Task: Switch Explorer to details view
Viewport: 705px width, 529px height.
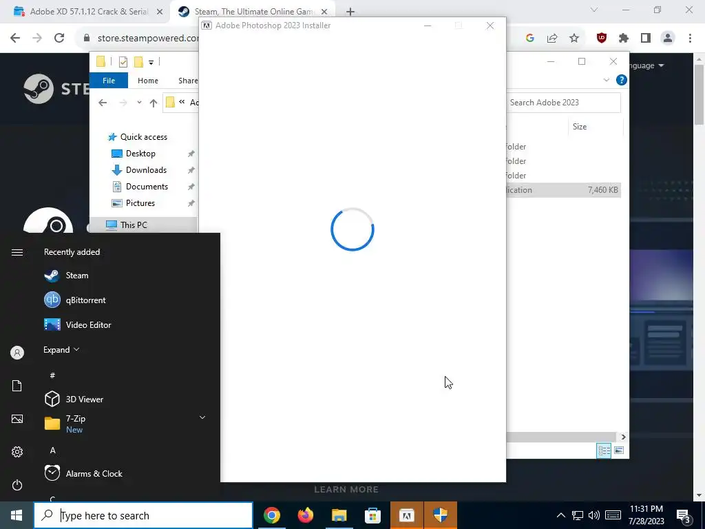Action: [x=604, y=450]
